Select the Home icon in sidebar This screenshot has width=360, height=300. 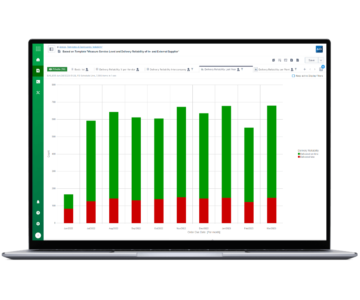coord(38,59)
